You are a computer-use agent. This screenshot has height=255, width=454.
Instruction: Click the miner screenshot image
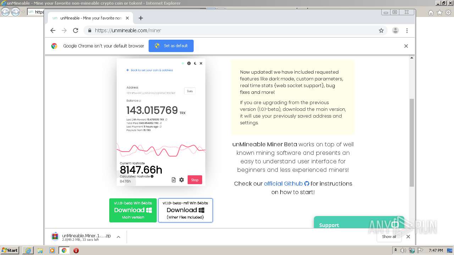tap(161, 122)
